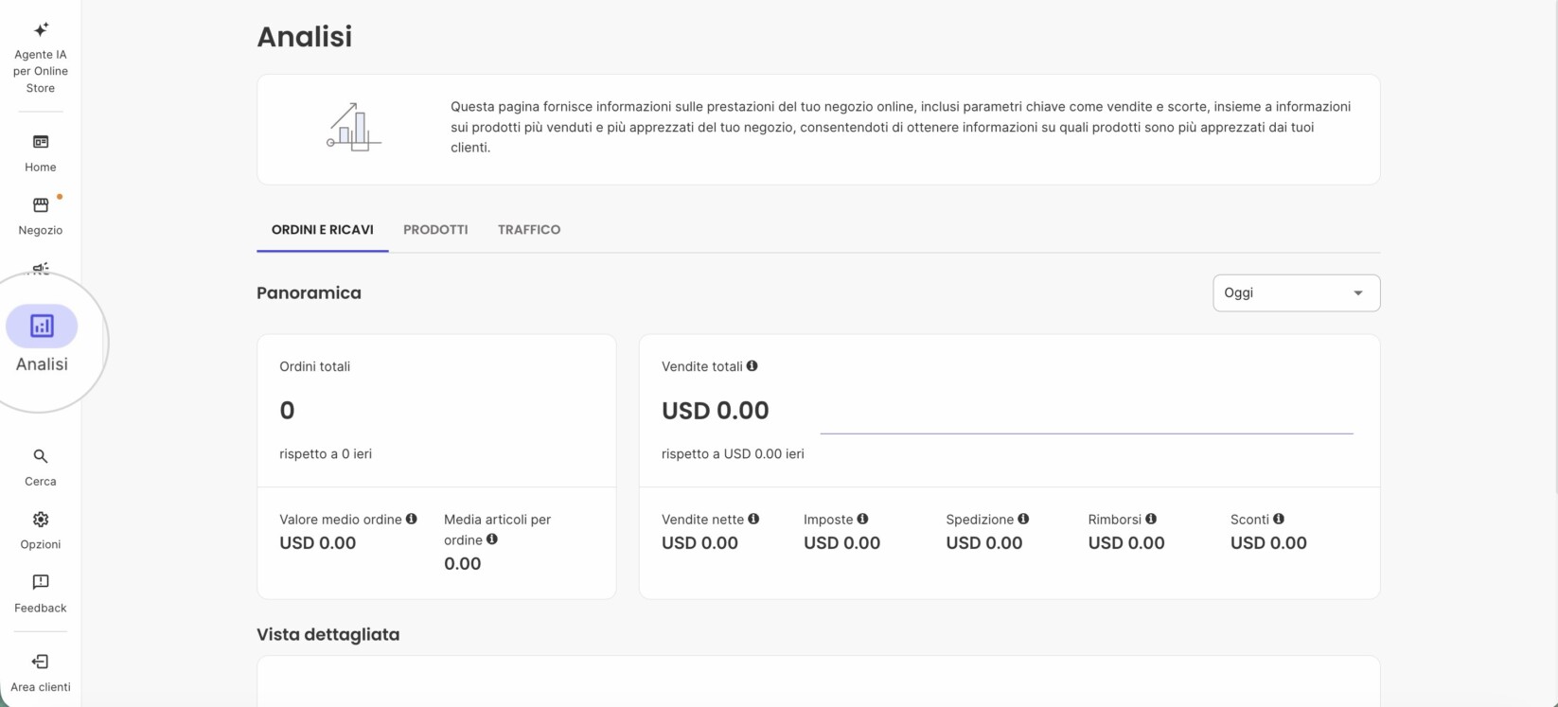Image resolution: width=1558 pixels, height=707 pixels.
Task: Click the Ordini totali value 0
Action: tap(287, 411)
